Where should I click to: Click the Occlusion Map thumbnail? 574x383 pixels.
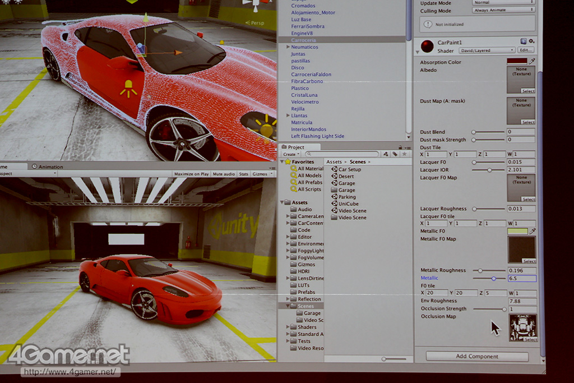[x=523, y=327]
